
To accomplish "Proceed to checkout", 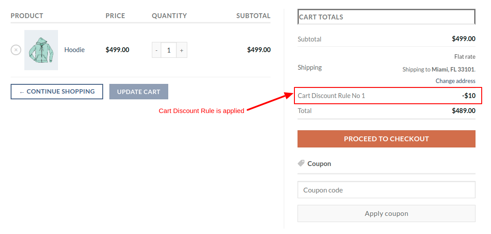I will tap(386, 139).
